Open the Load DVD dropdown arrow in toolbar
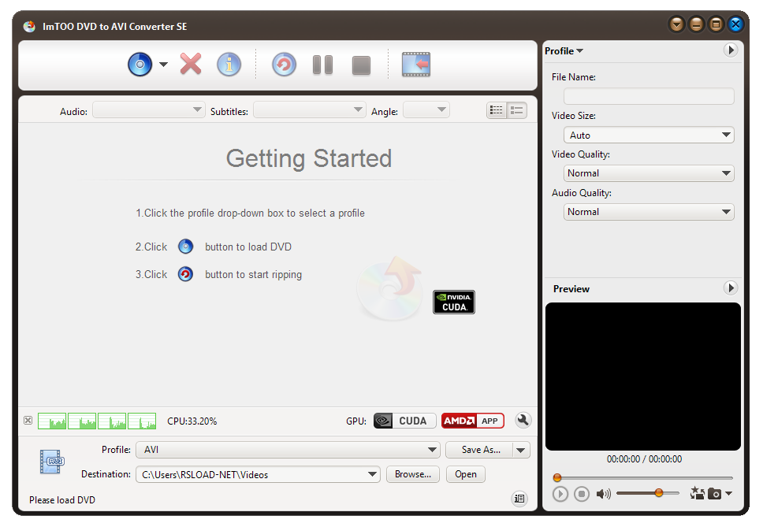Screen dimensions: 763x527 tap(163, 64)
